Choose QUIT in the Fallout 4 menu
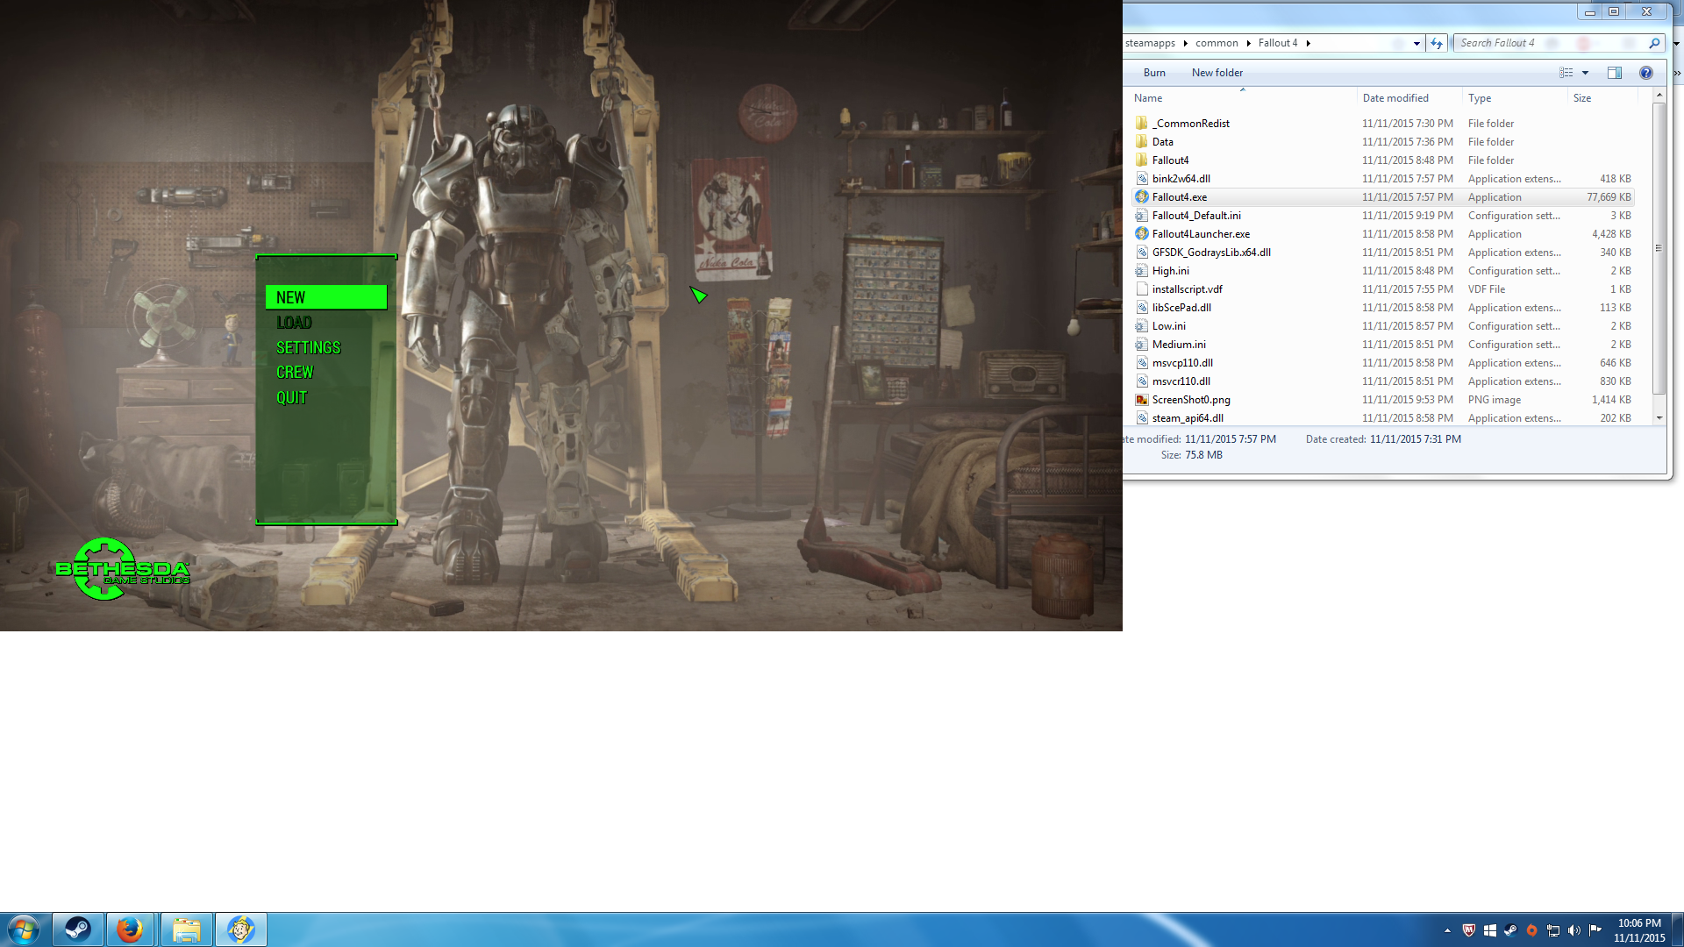1684x947 pixels. [x=291, y=398]
